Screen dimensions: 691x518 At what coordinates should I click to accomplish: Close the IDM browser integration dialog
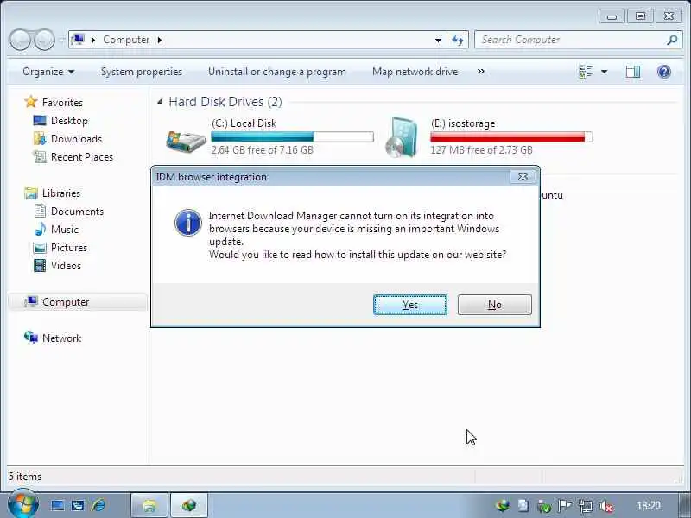pos(523,177)
